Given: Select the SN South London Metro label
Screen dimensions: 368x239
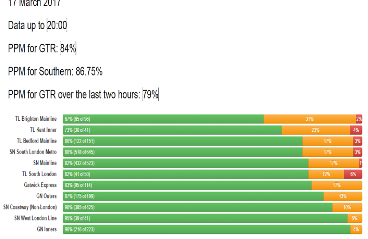Looking at the screenshot, I should click(x=33, y=152).
